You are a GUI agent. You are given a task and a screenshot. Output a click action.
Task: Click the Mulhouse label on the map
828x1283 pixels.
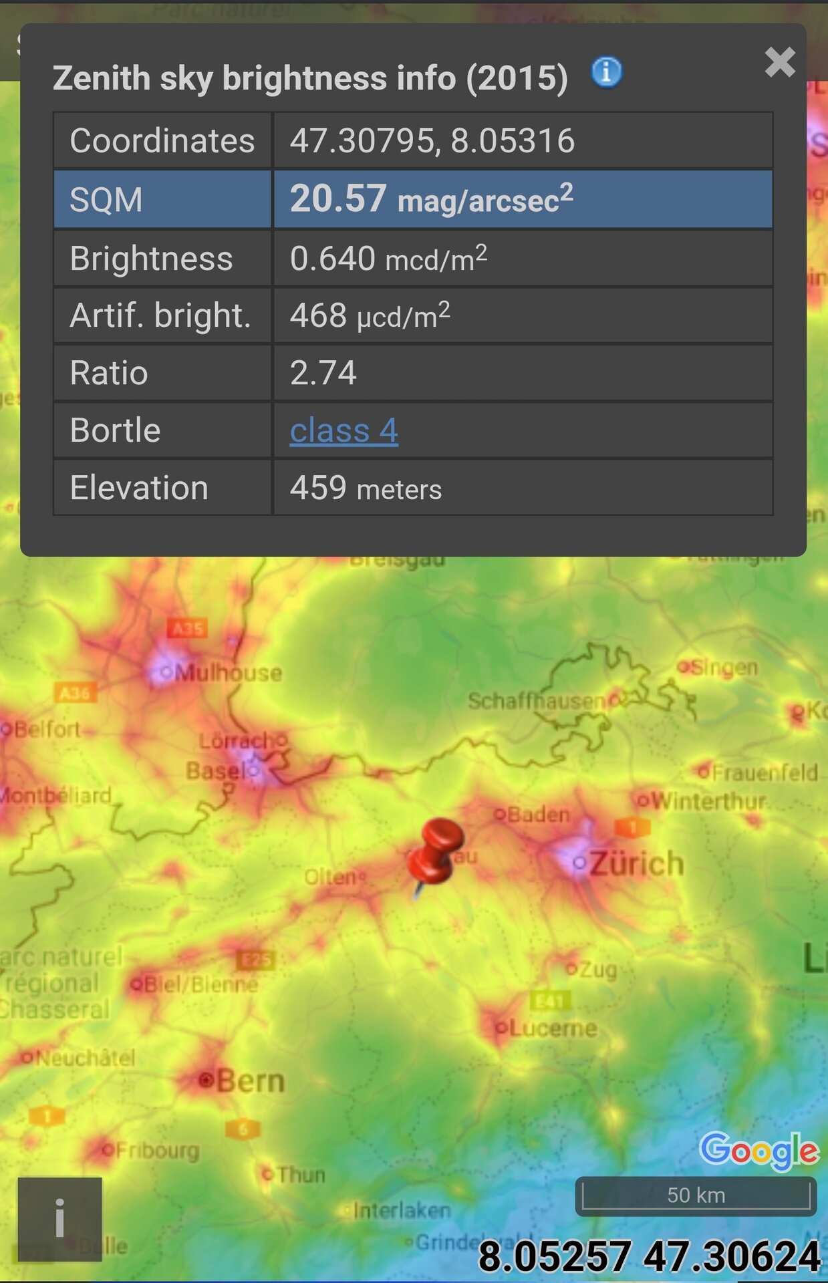[x=229, y=673]
